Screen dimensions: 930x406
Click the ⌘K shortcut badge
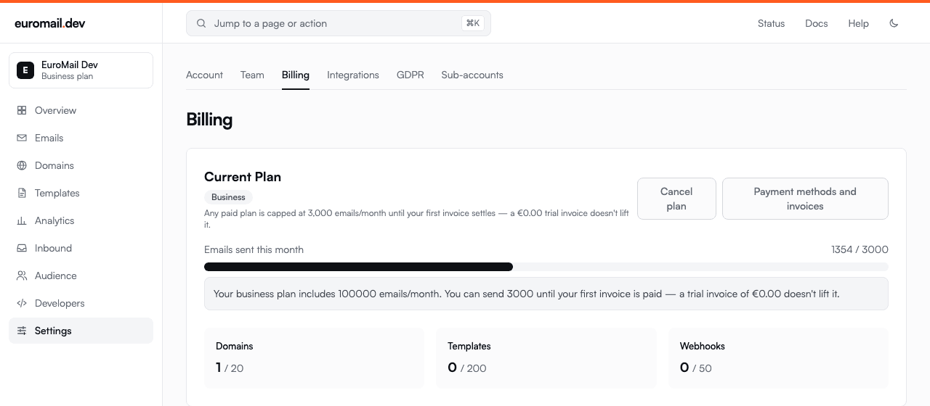click(x=473, y=23)
